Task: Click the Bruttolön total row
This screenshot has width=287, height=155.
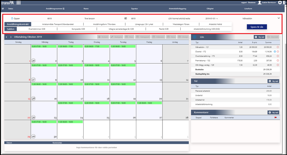Action: 236,69
